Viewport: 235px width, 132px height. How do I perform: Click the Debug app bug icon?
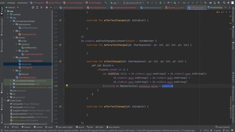click(160, 3)
